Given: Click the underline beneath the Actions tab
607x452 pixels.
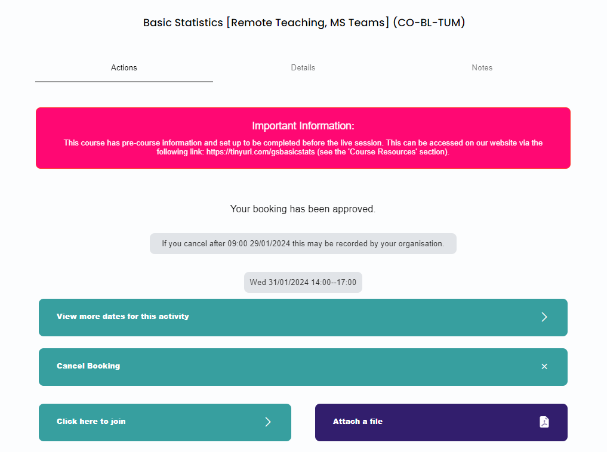Looking at the screenshot, I should click(x=124, y=81).
